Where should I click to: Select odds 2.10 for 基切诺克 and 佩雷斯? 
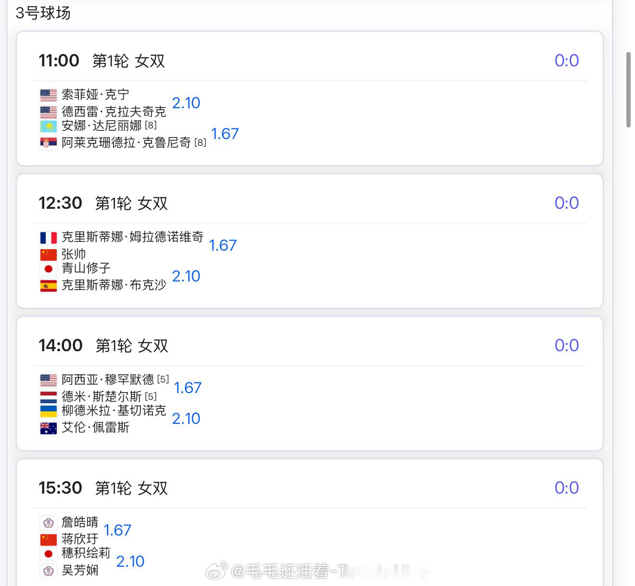point(186,419)
